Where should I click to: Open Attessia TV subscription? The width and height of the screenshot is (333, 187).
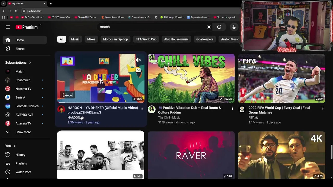point(25,123)
